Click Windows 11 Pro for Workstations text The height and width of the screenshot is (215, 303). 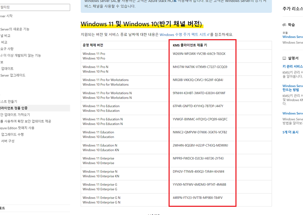tap(106, 80)
